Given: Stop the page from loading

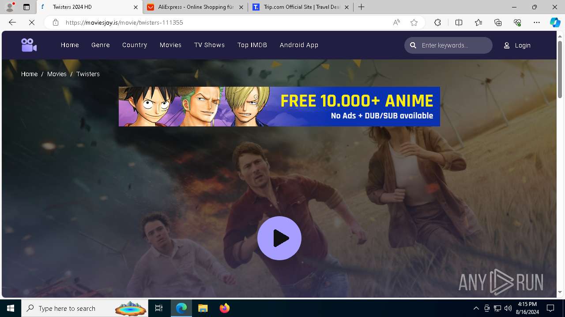Looking at the screenshot, I should click(32, 22).
